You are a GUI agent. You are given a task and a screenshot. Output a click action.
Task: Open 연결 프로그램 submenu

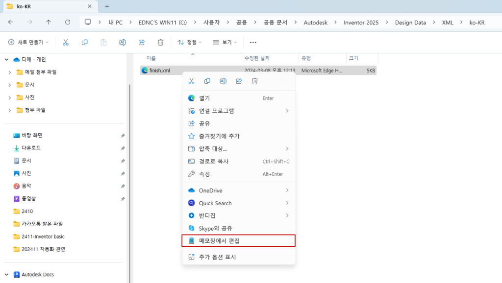click(239, 111)
